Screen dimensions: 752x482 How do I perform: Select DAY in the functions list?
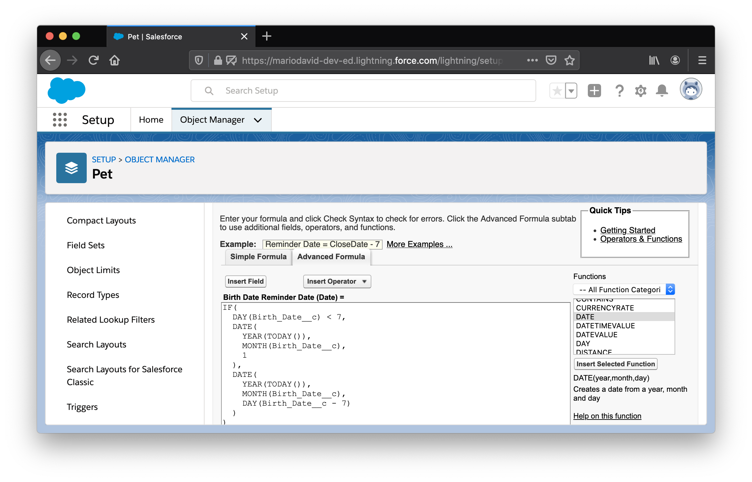(624, 343)
